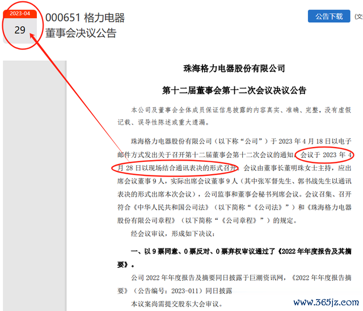Click the calendar date icon showing 29

(20, 30)
